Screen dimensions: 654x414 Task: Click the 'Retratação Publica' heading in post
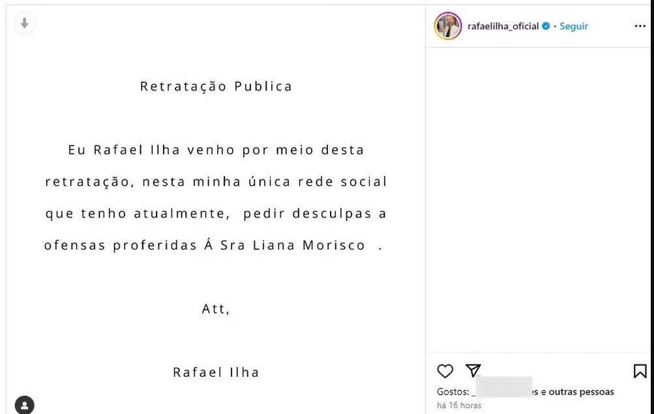[x=216, y=87]
